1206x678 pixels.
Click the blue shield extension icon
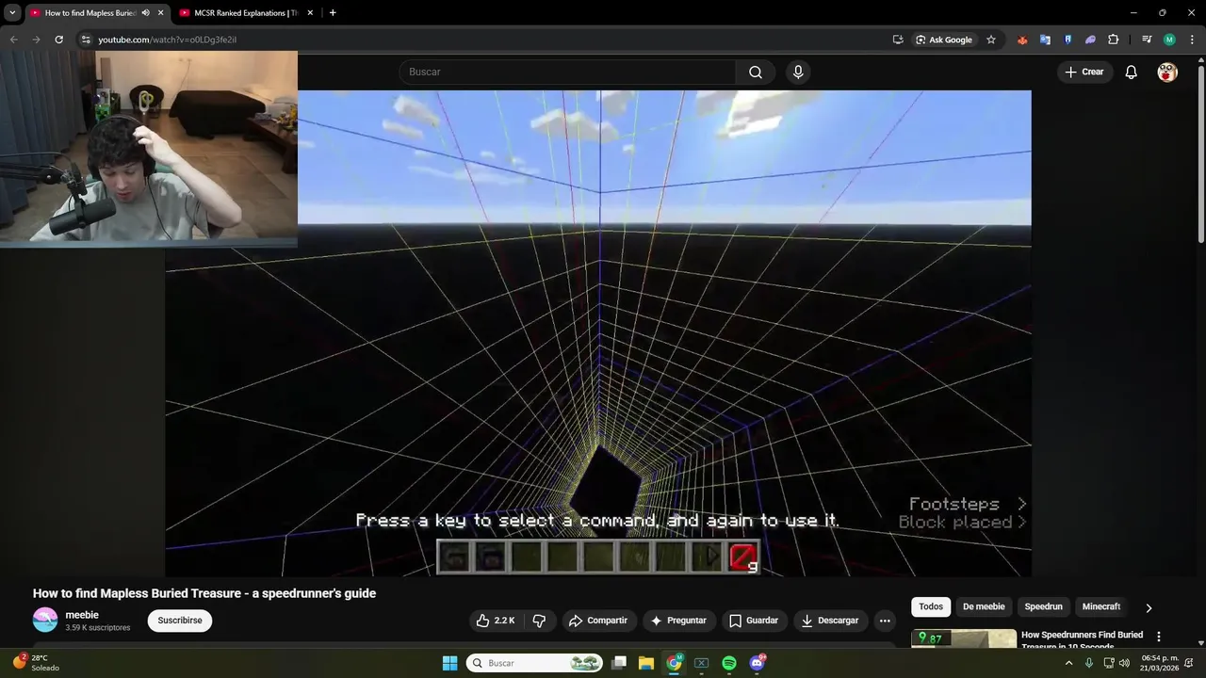(x=1067, y=40)
